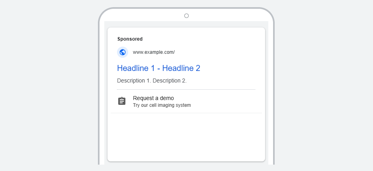The height and width of the screenshot is (171, 373).
Task: Open the Headline 1 - Headline 2 link
Action: click(x=158, y=68)
